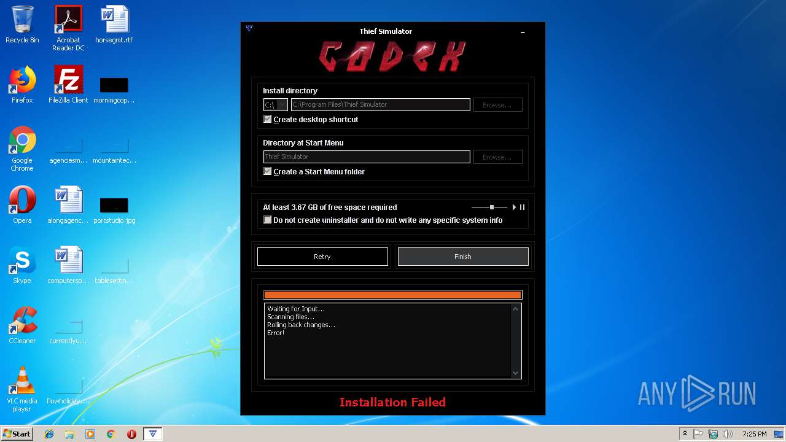Toggle Create a Start Menu folder checkbox

(x=268, y=171)
